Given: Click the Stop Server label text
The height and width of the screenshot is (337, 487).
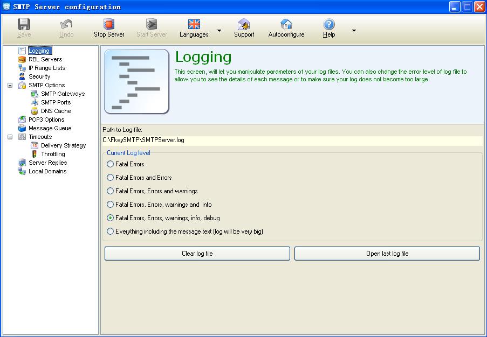Looking at the screenshot, I should click(x=109, y=34).
